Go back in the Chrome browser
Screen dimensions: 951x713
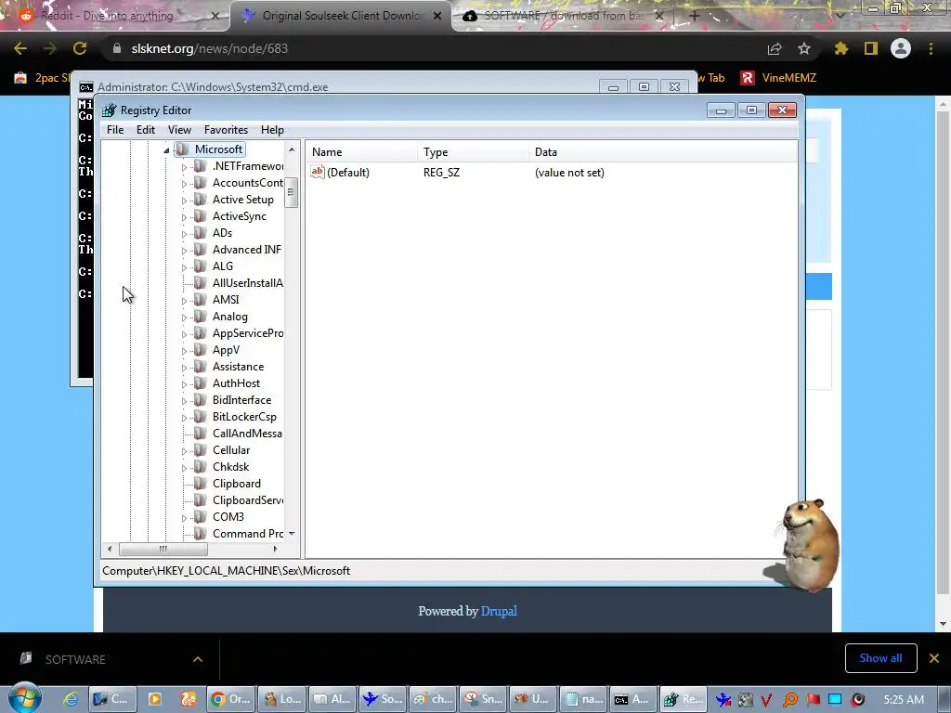pyautogui.click(x=20, y=48)
